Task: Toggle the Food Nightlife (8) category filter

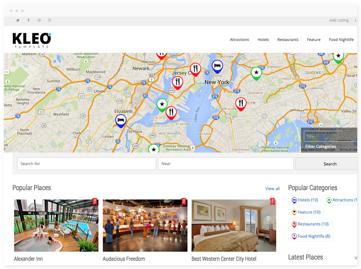Action: (x=311, y=236)
